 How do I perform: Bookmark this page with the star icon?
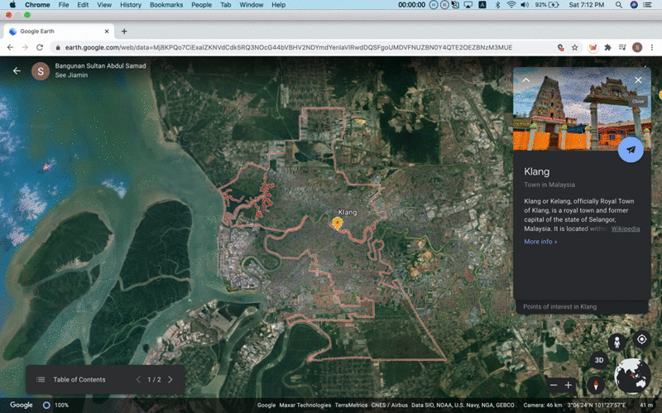click(574, 47)
